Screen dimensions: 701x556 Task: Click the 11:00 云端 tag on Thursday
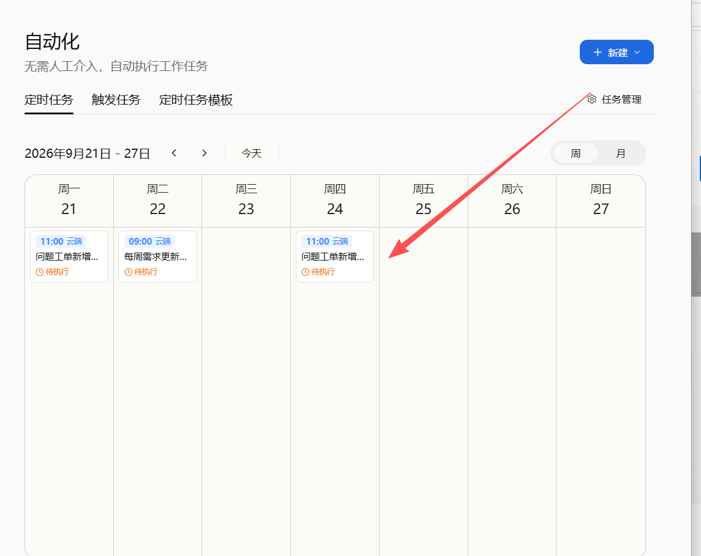(326, 242)
